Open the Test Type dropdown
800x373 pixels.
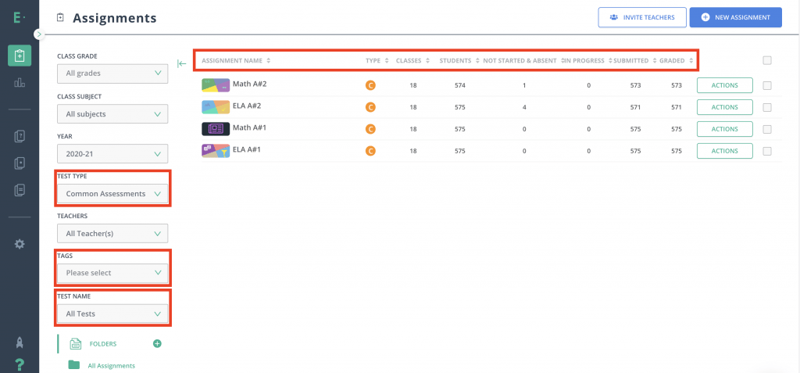112,194
